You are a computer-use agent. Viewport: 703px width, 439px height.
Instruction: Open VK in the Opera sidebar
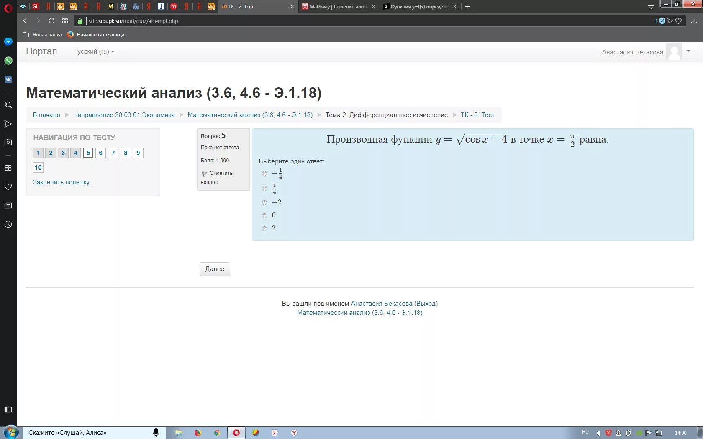pos(8,79)
